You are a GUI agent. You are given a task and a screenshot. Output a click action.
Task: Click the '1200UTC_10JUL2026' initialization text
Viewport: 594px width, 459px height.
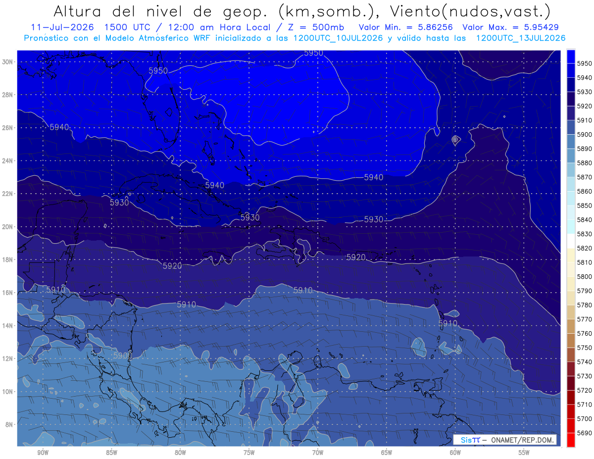(338, 38)
